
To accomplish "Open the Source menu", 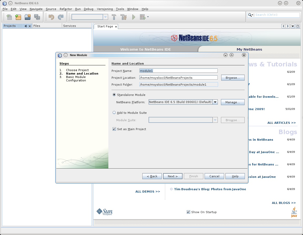I will (x=51, y=9).
